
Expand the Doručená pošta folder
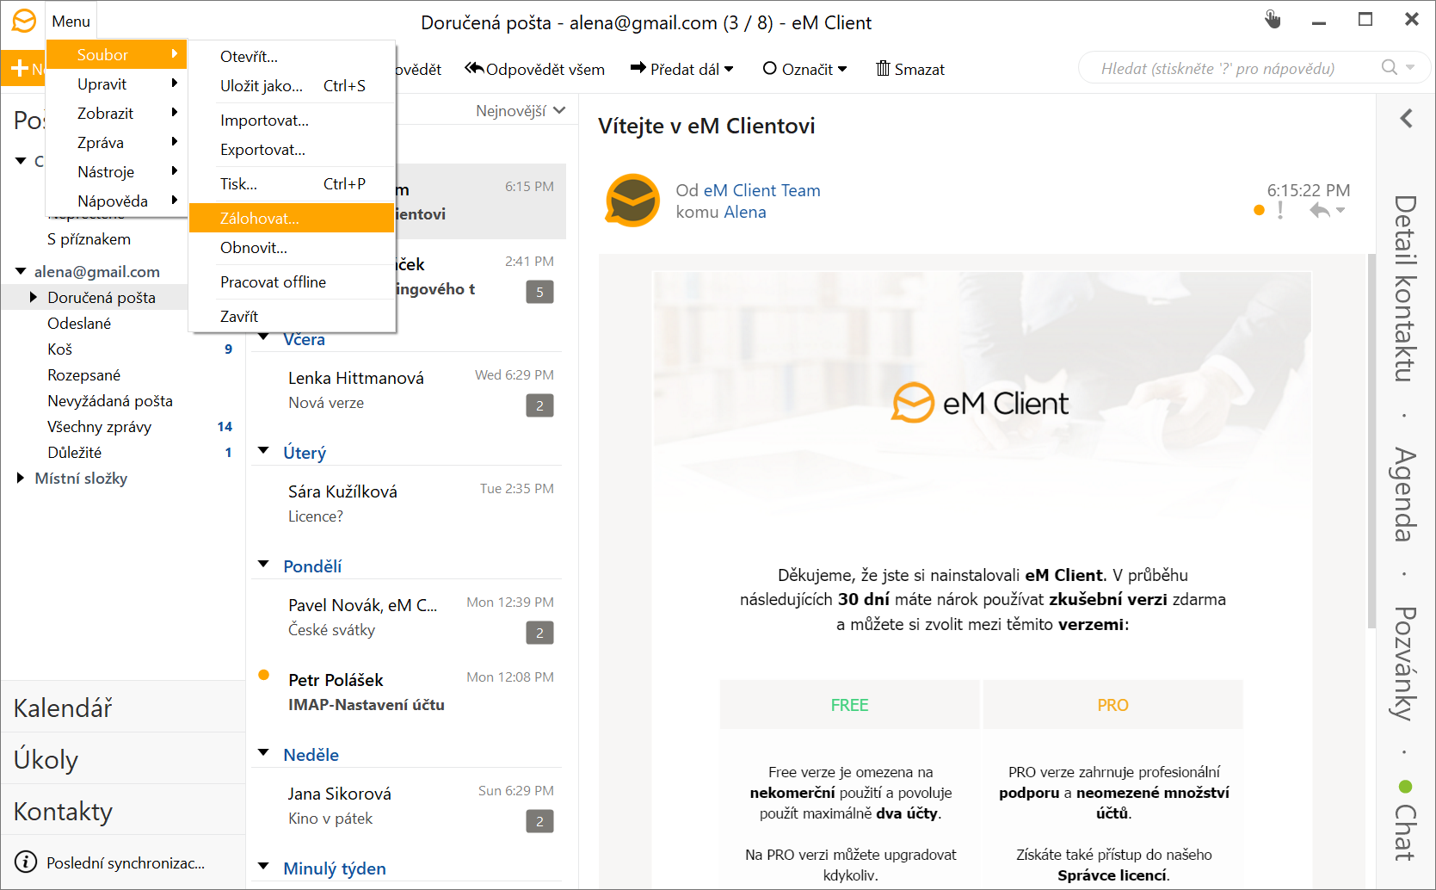(34, 297)
